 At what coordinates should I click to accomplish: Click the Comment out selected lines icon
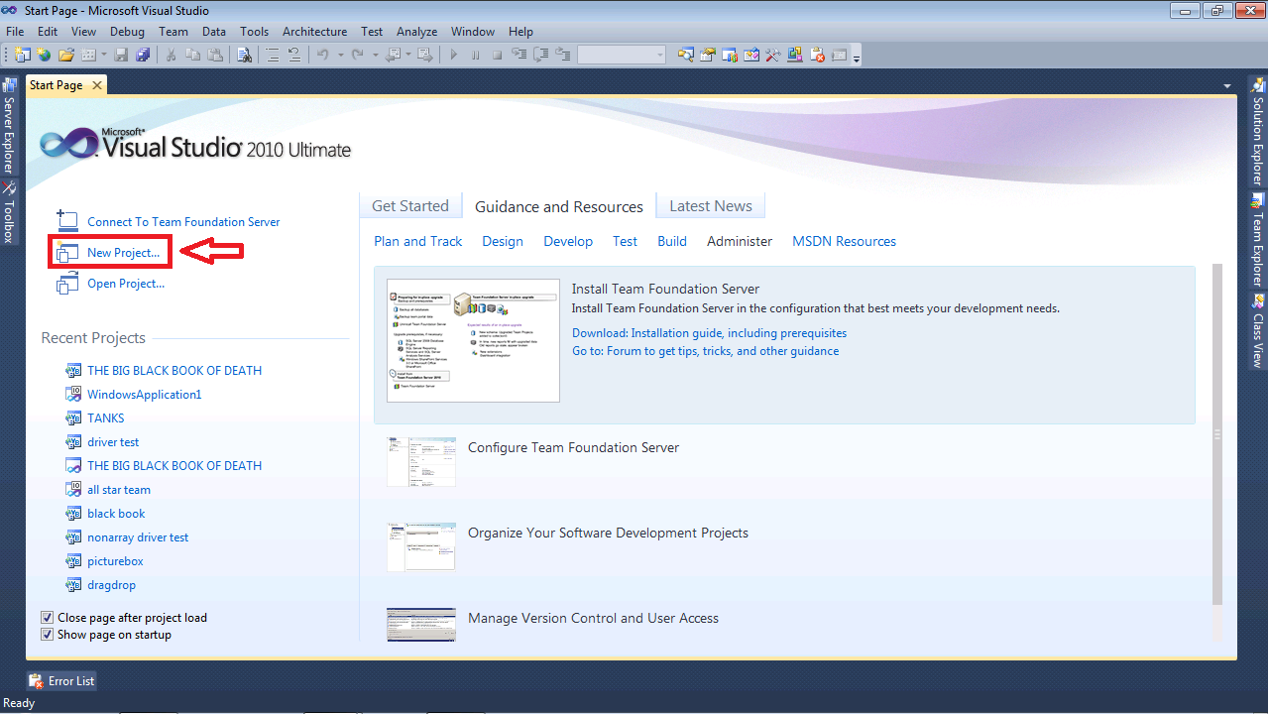pyautogui.click(x=273, y=55)
